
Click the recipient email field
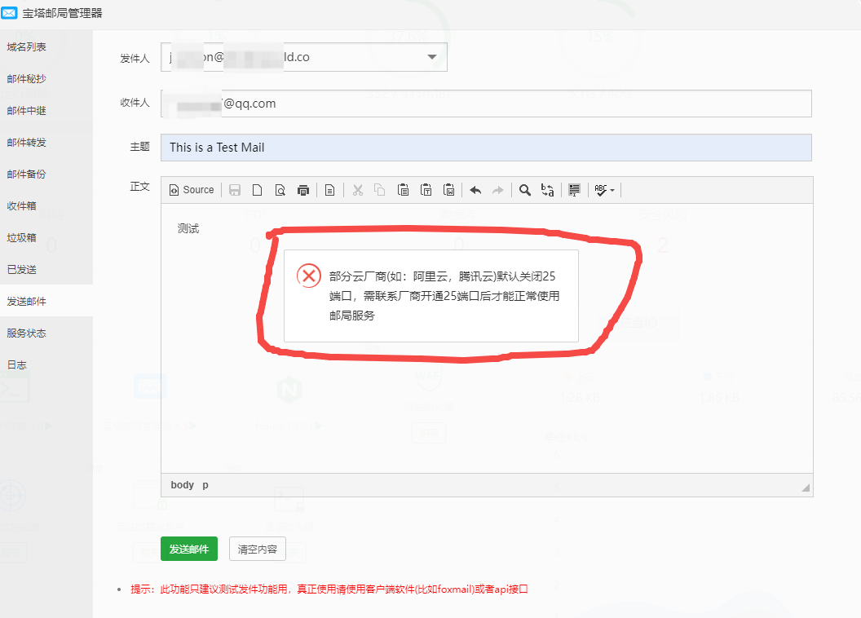pos(486,104)
